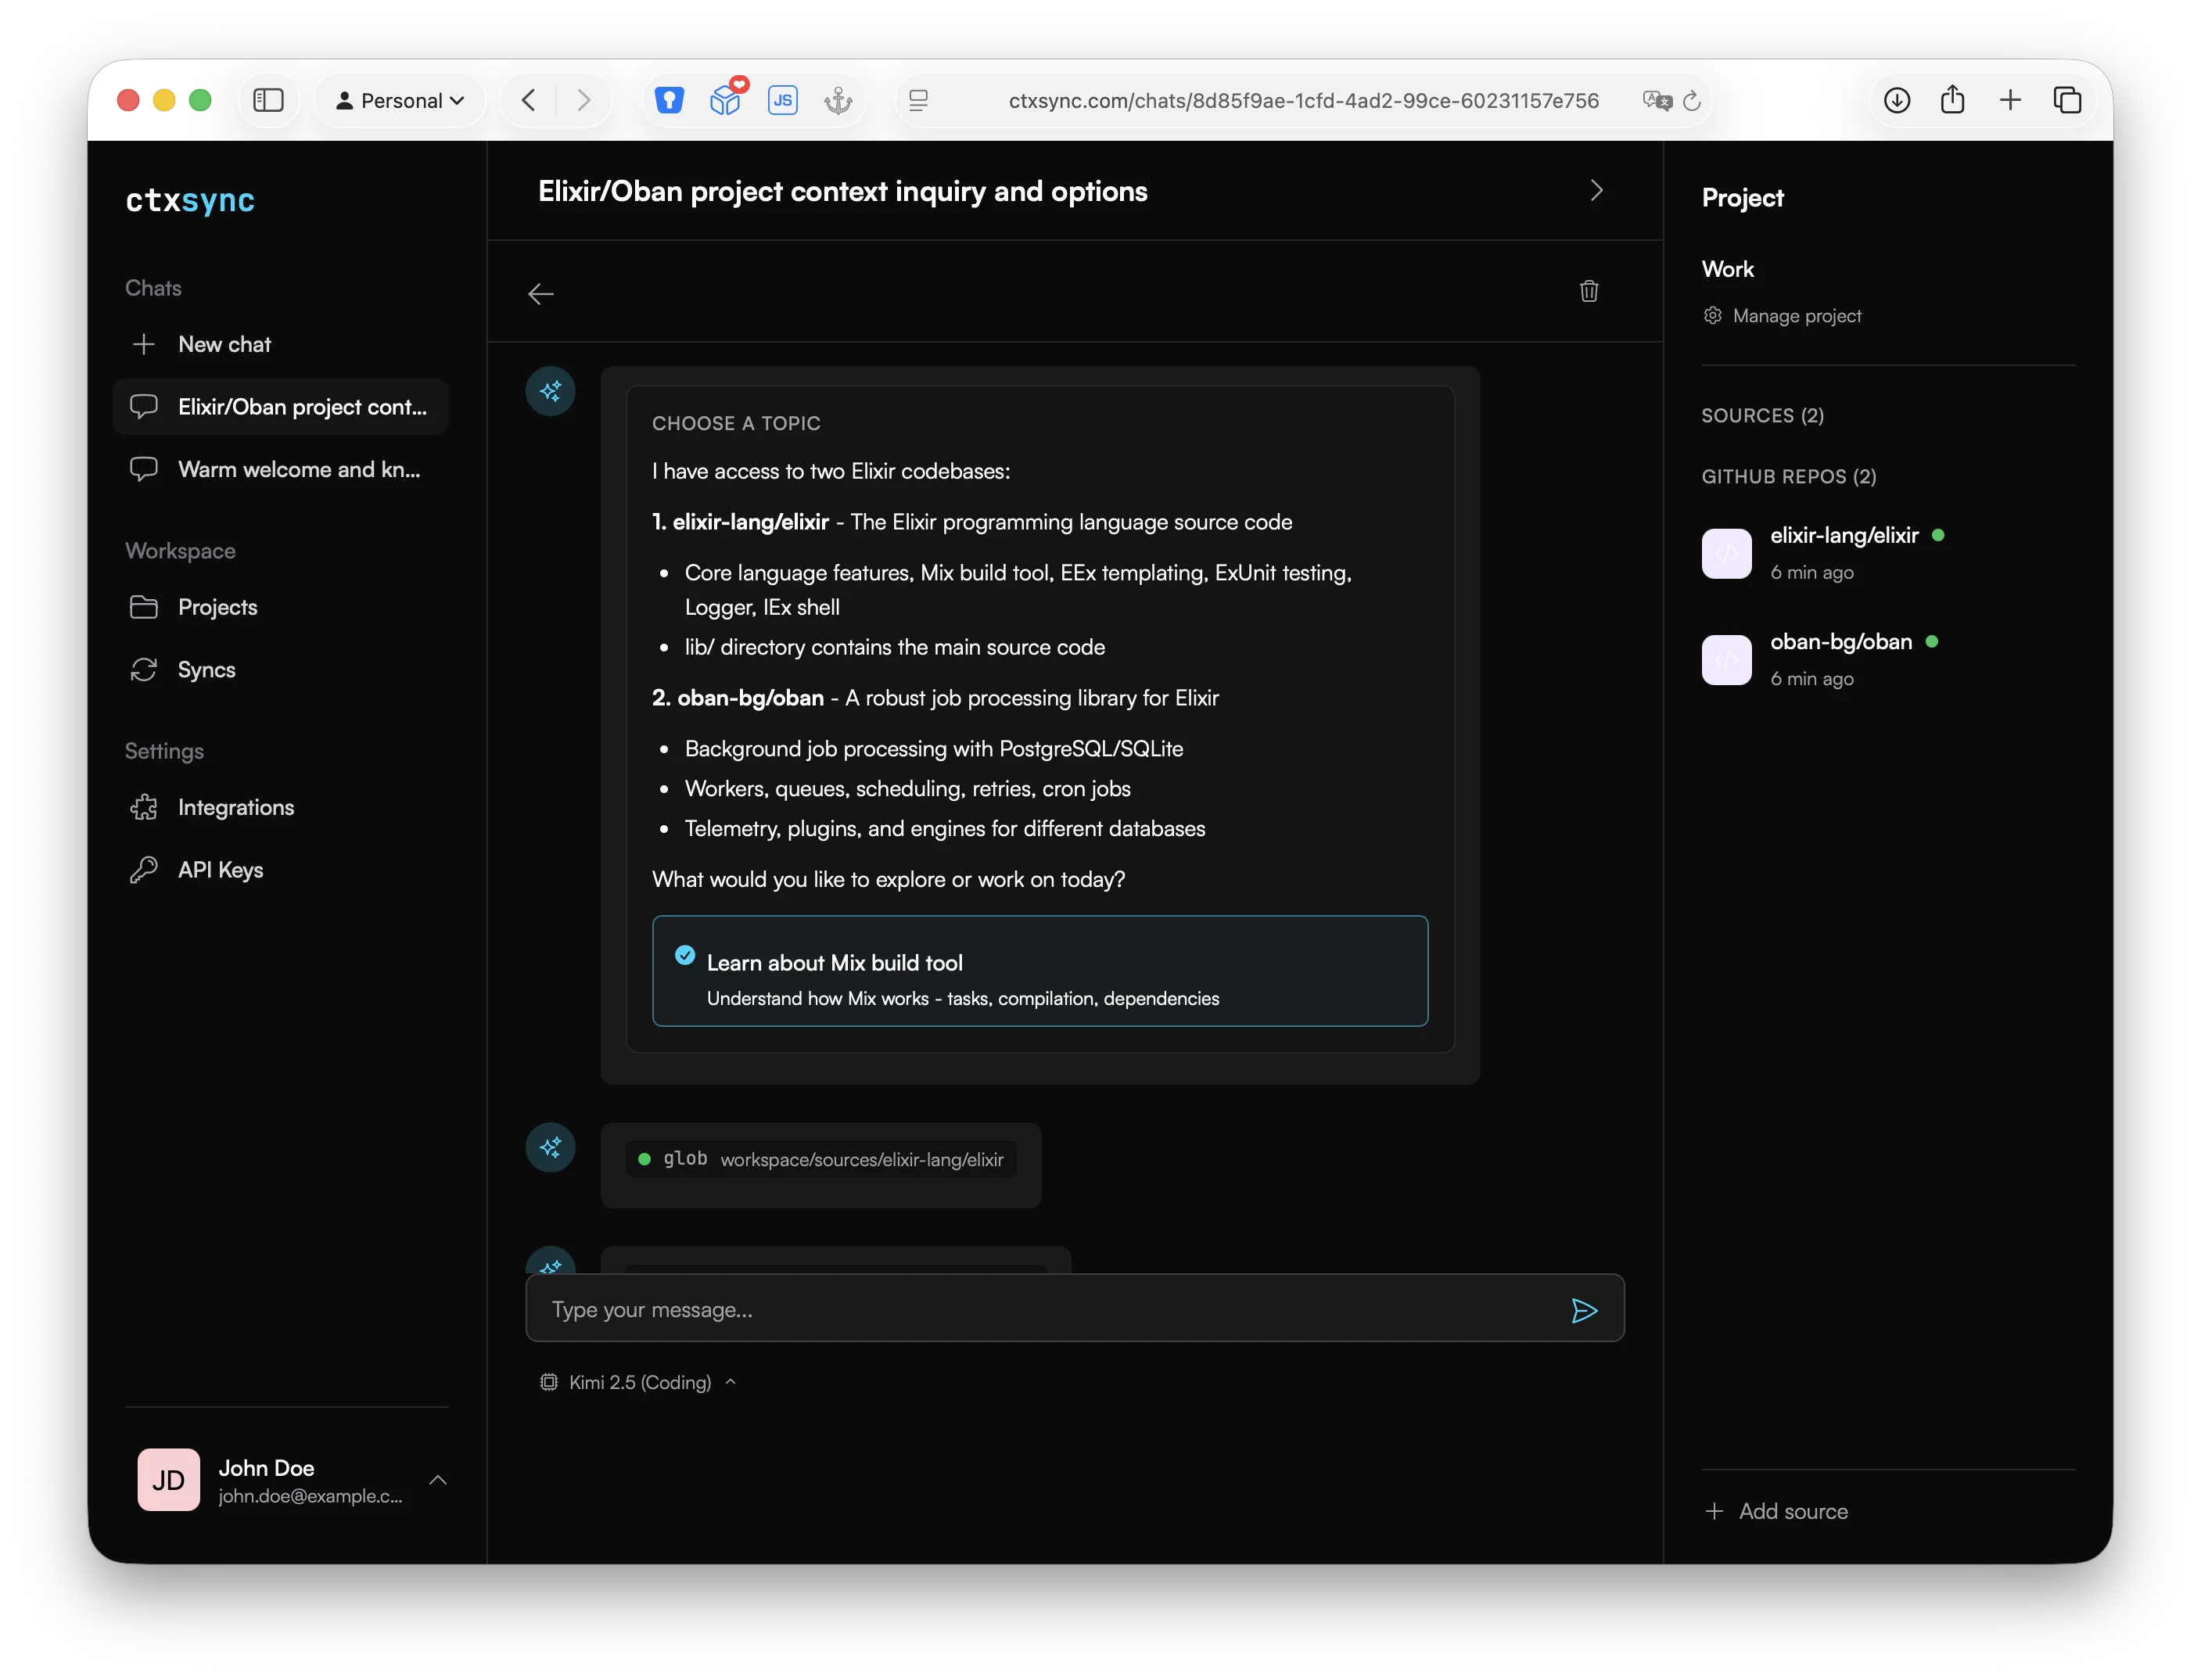The image size is (2201, 1680).
Task: Collapse the Project panel with chevron
Action: pos(1596,191)
